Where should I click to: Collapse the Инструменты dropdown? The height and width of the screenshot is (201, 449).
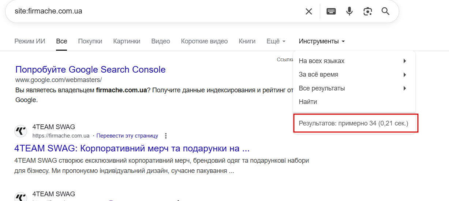click(322, 41)
